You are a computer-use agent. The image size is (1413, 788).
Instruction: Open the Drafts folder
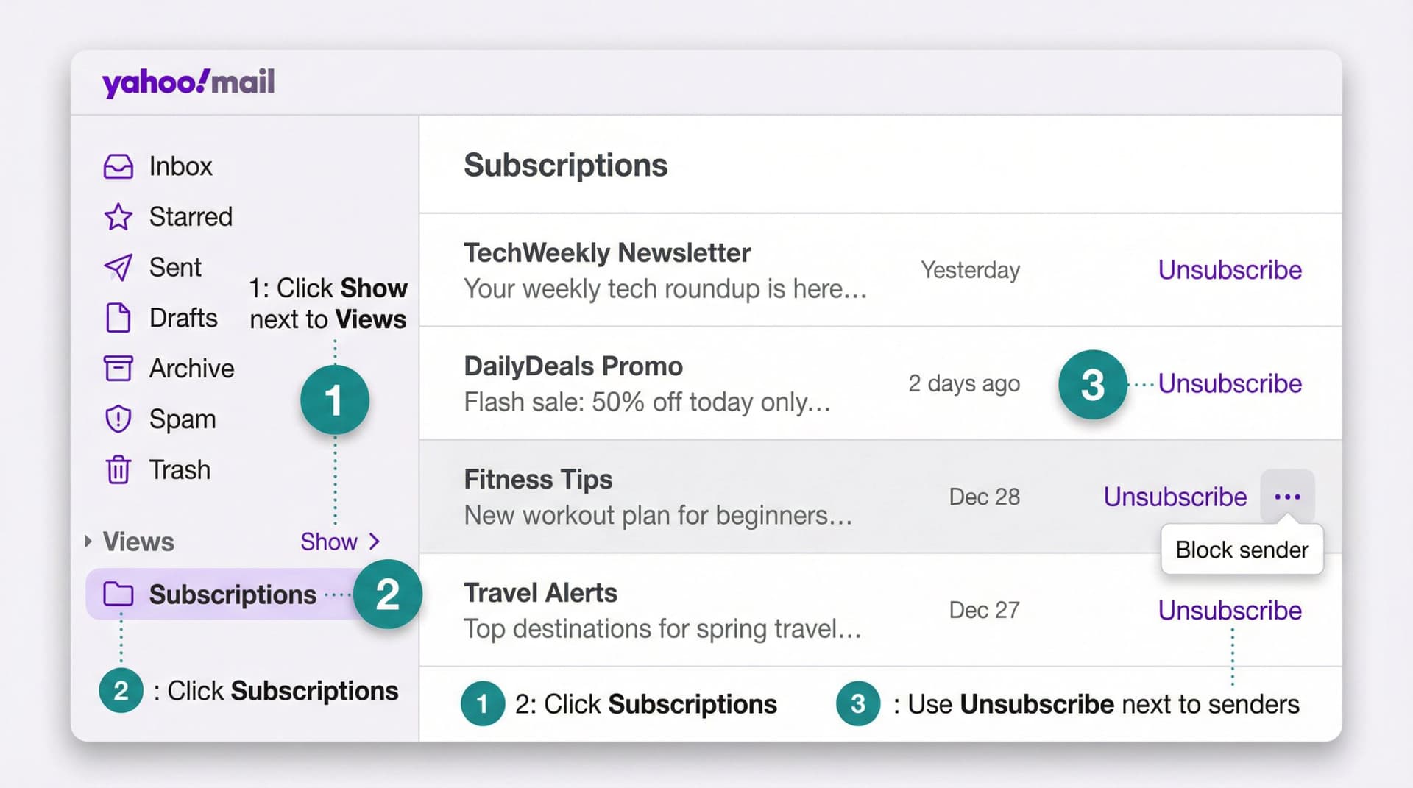click(x=183, y=318)
